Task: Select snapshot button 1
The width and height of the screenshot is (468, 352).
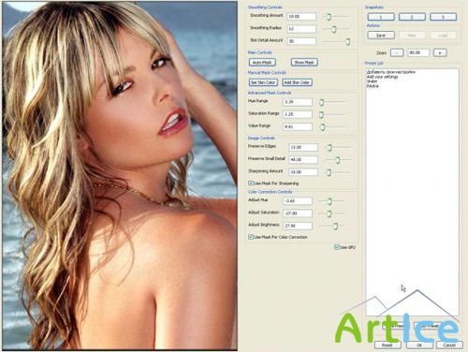Action: pyautogui.click(x=381, y=17)
